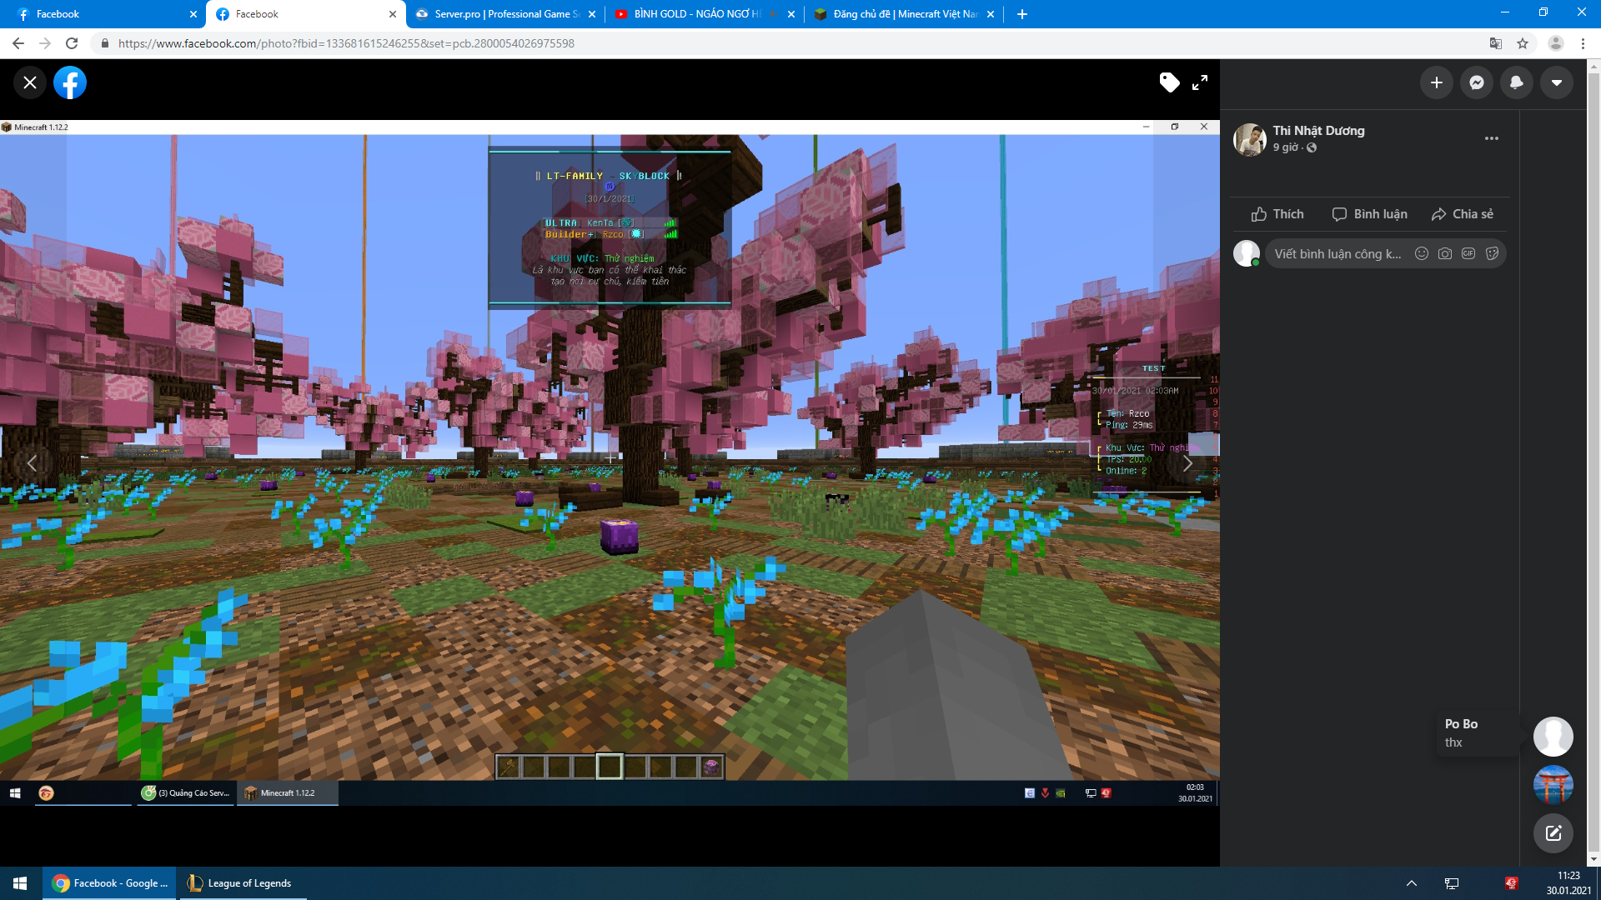
Task: Open the Po Bo chat head
Action: (1553, 737)
